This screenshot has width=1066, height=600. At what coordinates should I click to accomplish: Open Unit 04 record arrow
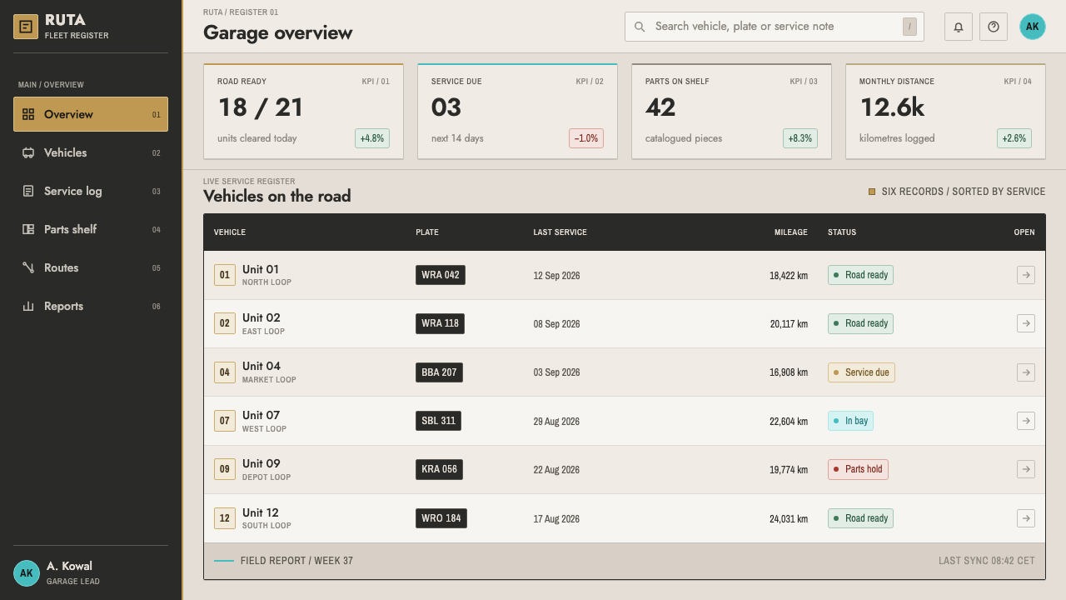pyautogui.click(x=1026, y=372)
